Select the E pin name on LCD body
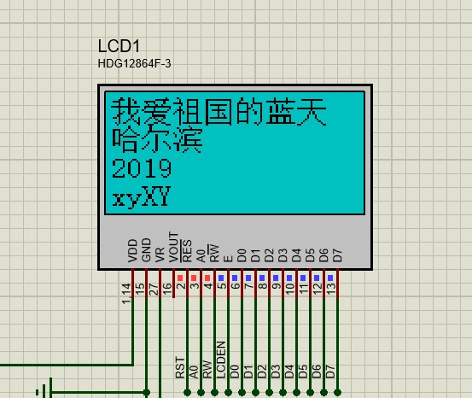 tap(228, 259)
